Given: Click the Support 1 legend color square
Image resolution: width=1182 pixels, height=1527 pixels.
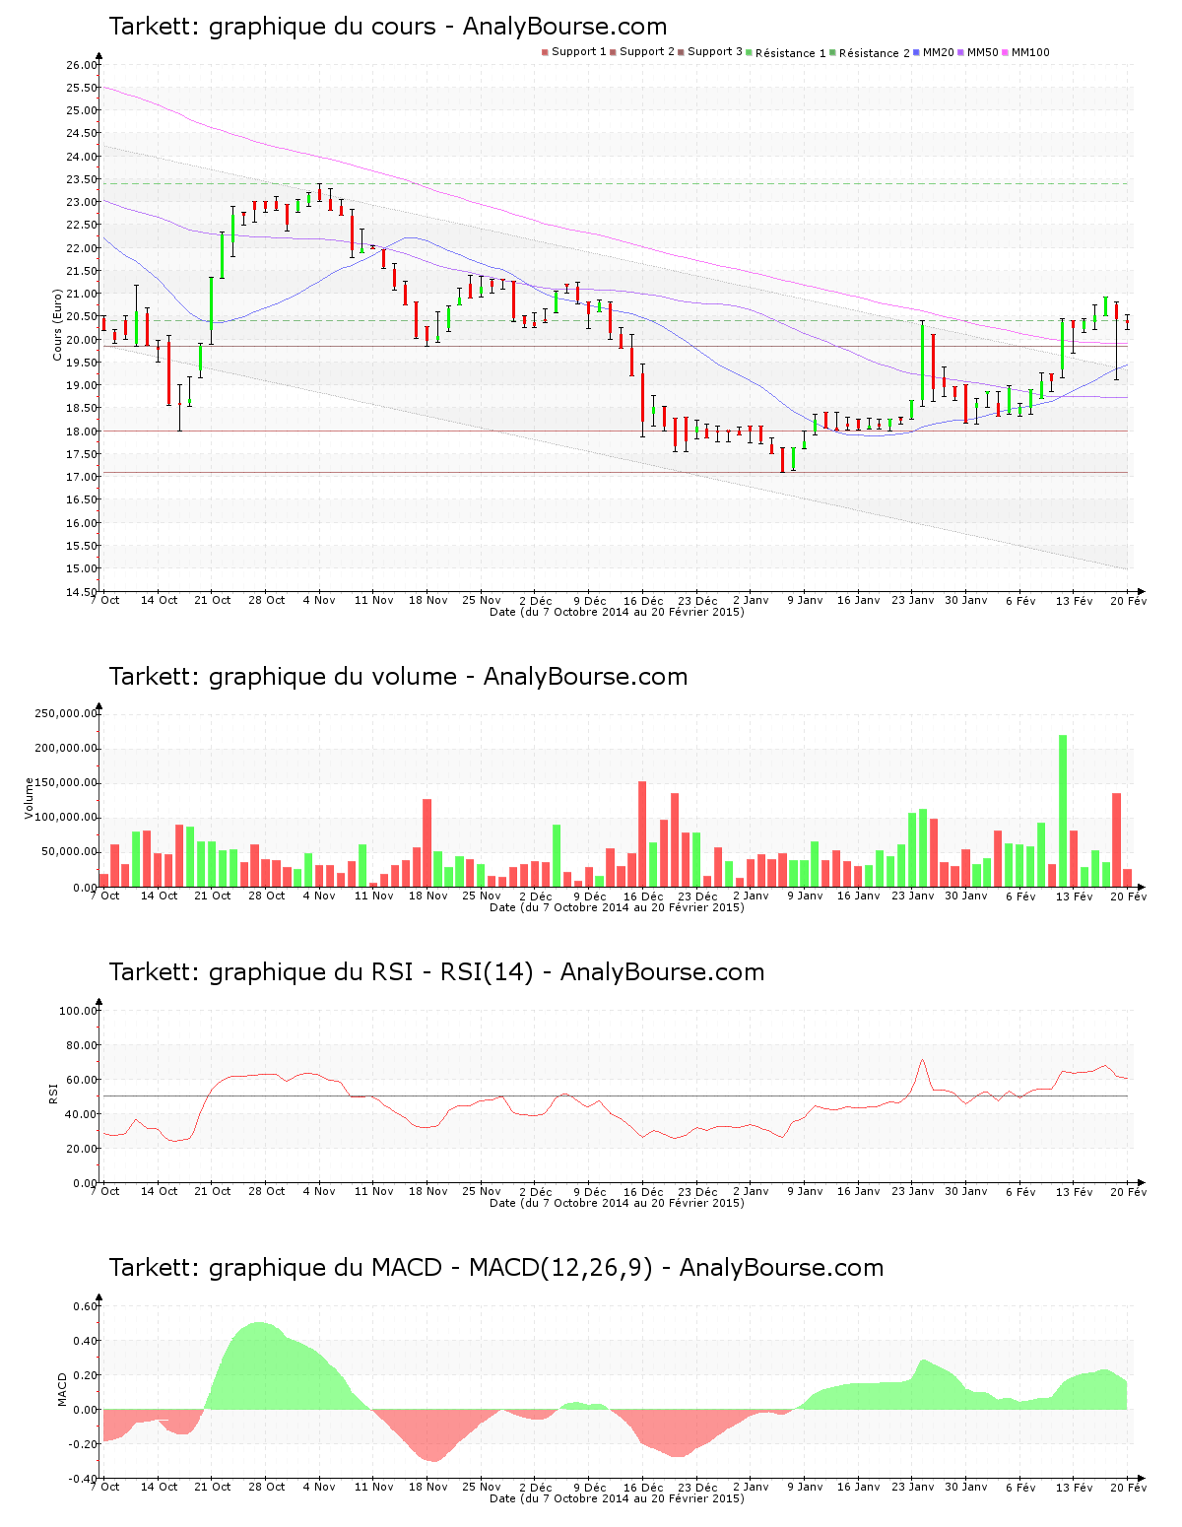Looking at the screenshot, I should coord(545,52).
